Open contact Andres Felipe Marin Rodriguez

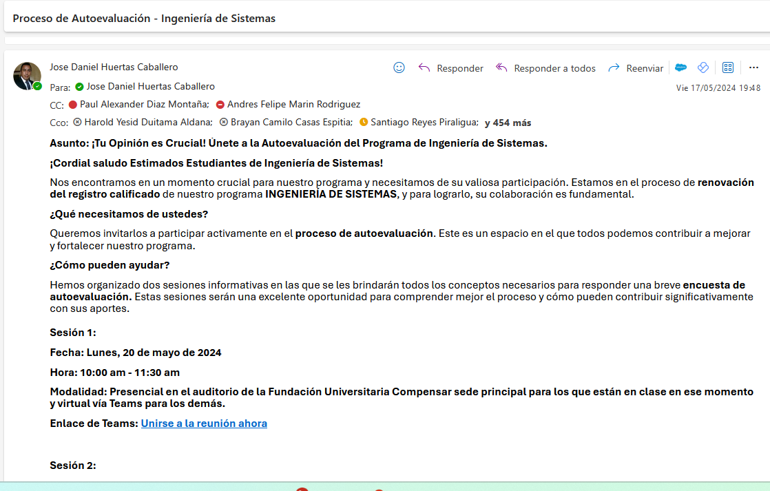click(293, 104)
